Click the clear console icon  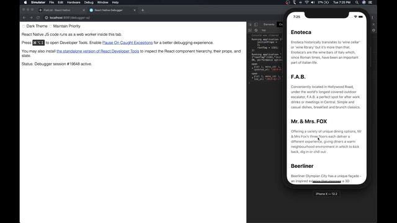[x=256, y=30]
